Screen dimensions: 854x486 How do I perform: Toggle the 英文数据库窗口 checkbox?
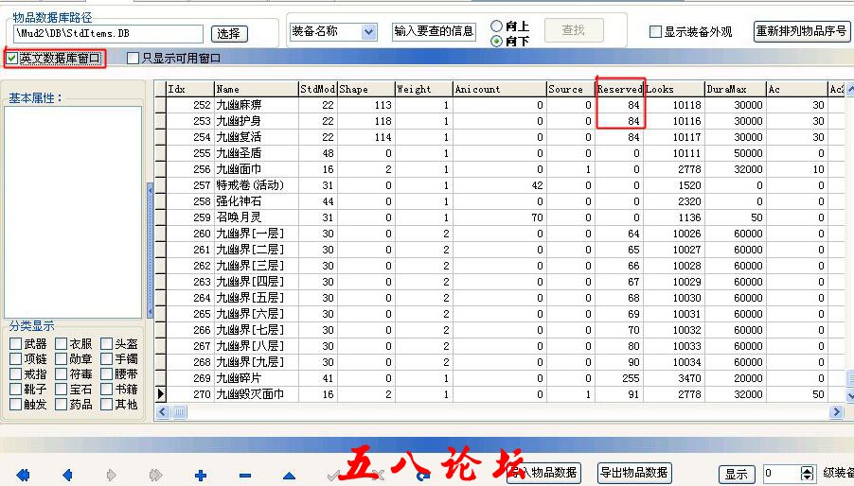pyautogui.click(x=11, y=59)
